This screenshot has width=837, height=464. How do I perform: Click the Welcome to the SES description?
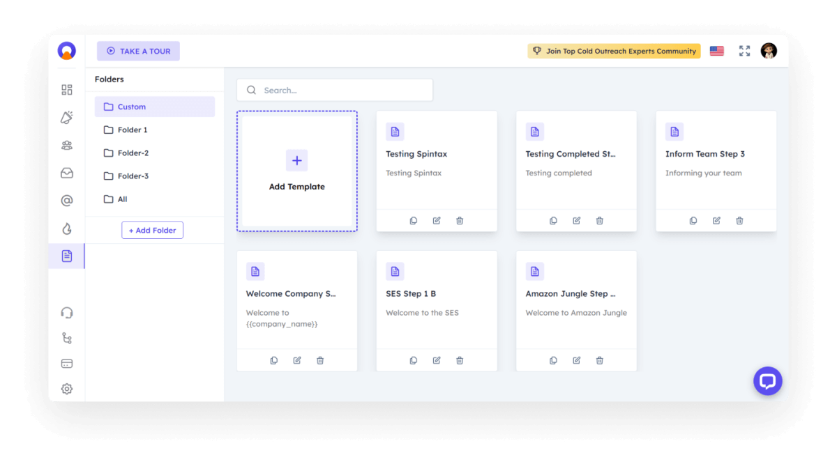point(422,313)
